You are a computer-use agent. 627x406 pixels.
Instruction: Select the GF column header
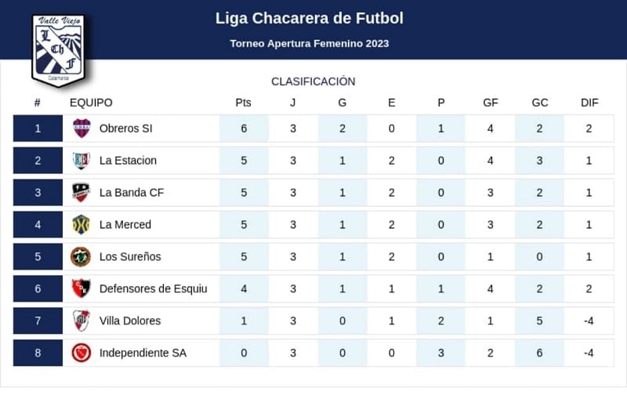[491, 103]
